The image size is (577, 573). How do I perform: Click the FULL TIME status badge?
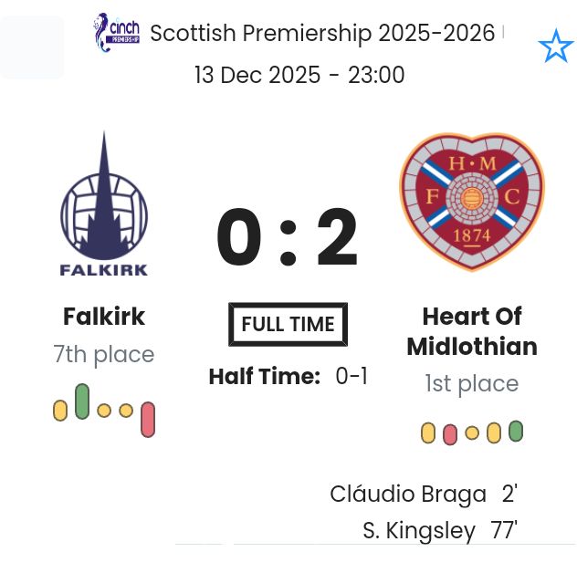coord(288,324)
